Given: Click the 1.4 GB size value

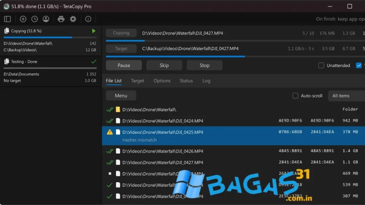Looking at the screenshot, I should [x=350, y=151].
